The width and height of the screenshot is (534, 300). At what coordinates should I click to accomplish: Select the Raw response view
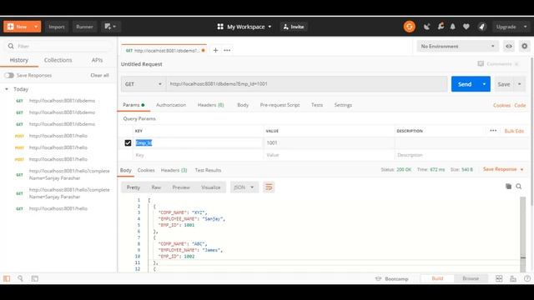[156, 187]
